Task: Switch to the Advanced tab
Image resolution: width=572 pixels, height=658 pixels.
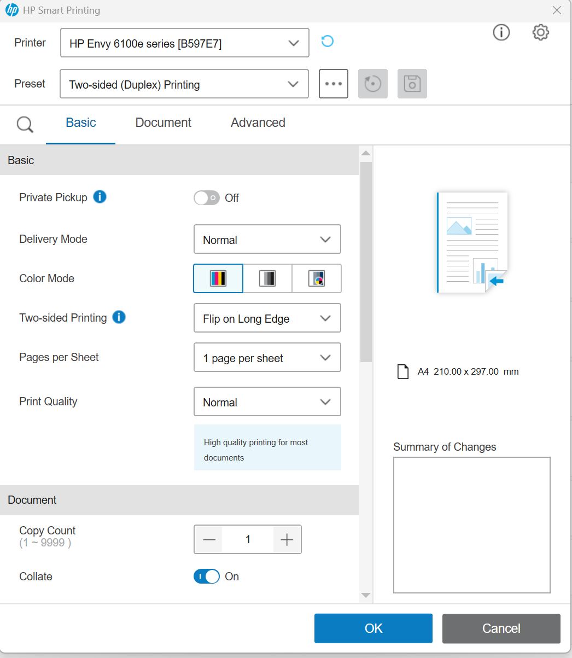Action: [x=258, y=123]
